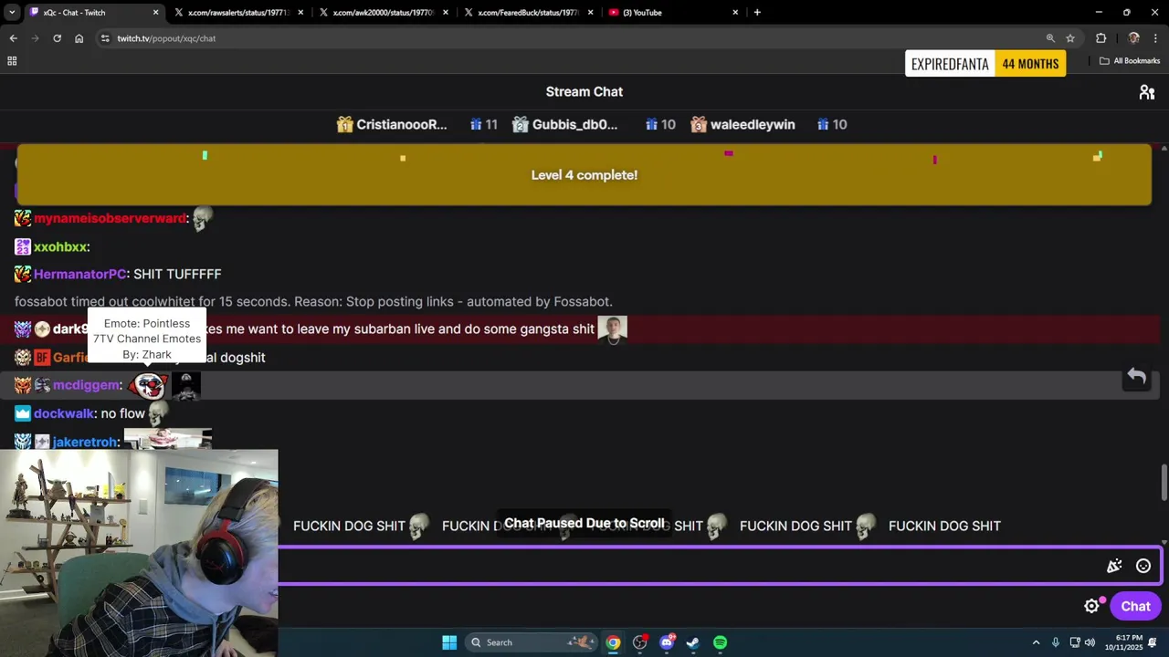Open the apps grid in bookmarks bar
1169x657 pixels.
12,61
